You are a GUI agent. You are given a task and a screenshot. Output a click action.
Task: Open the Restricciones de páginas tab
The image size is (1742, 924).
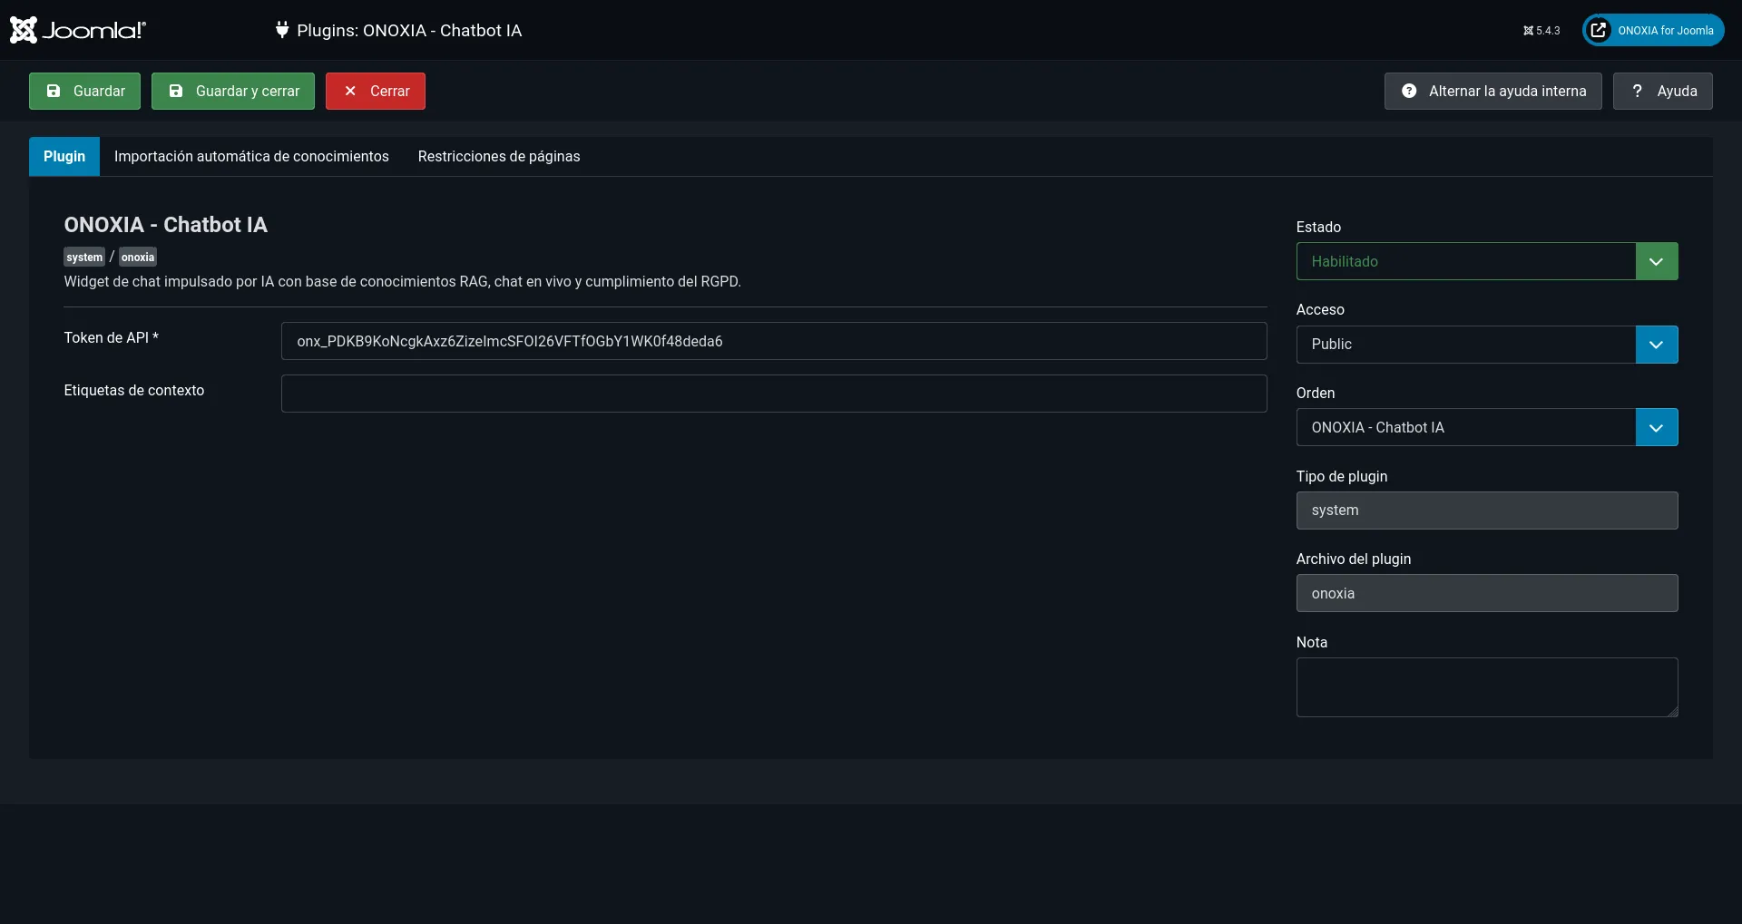[499, 156]
